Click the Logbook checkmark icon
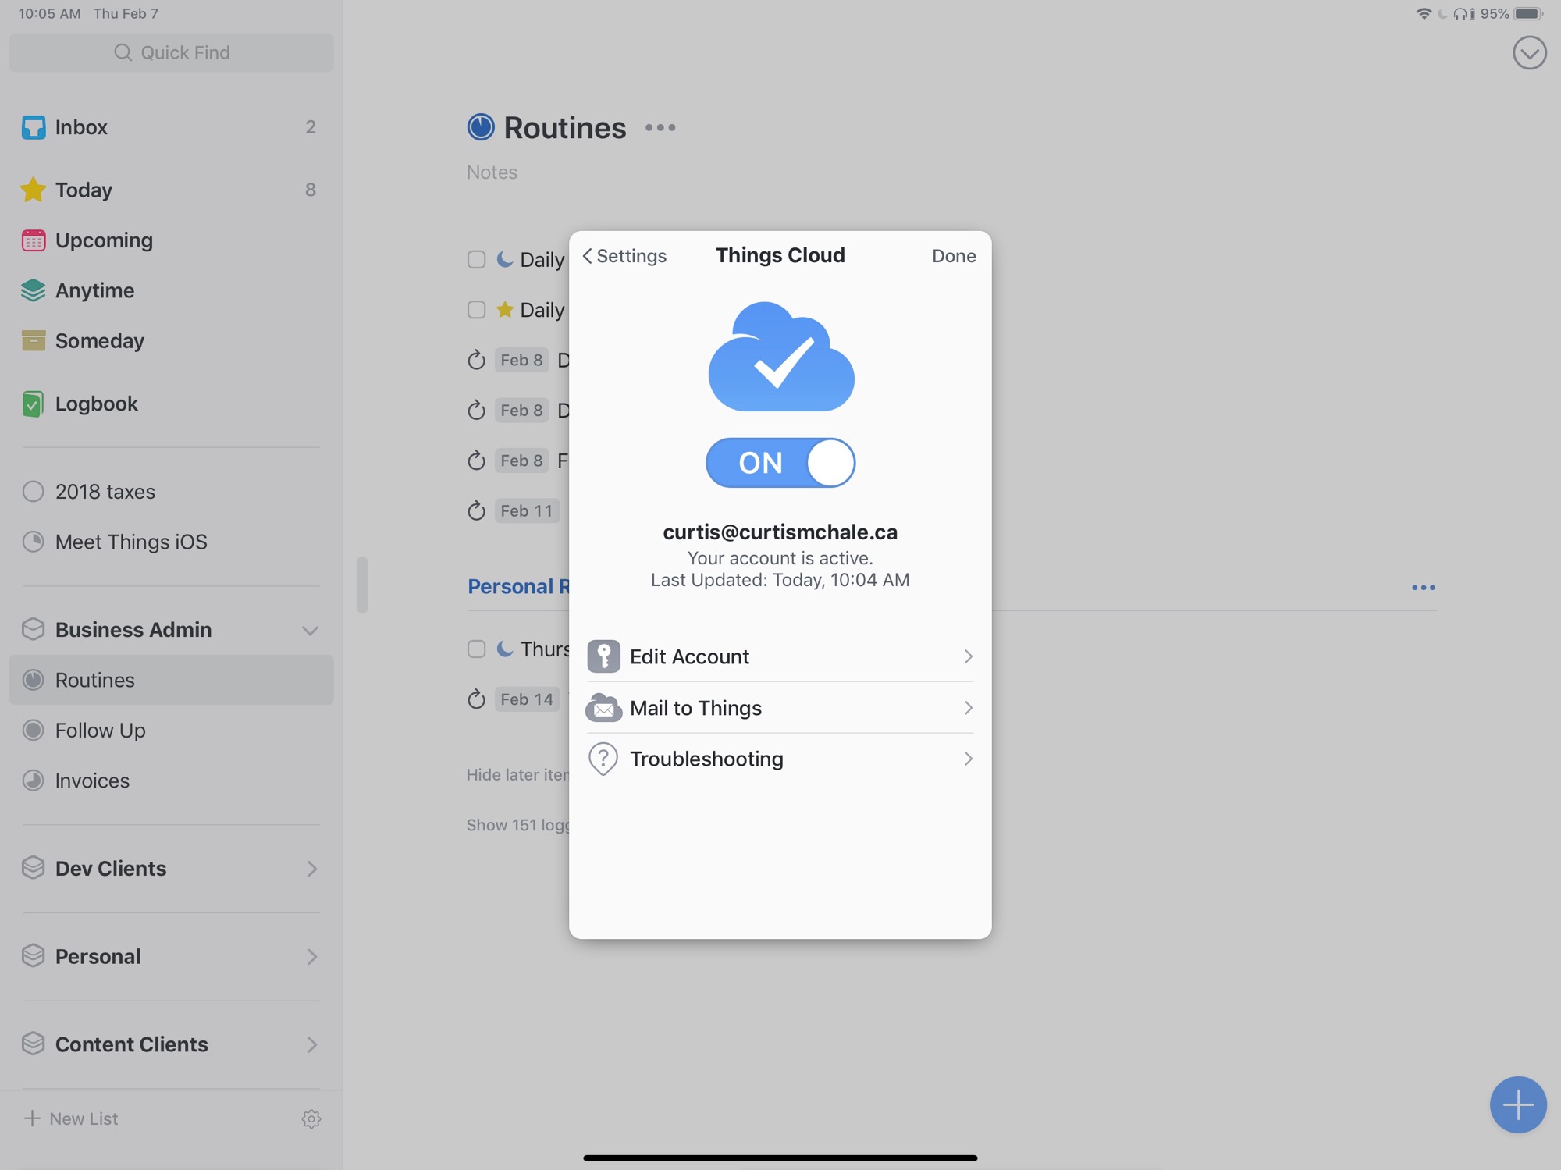The image size is (1561, 1170). point(33,404)
